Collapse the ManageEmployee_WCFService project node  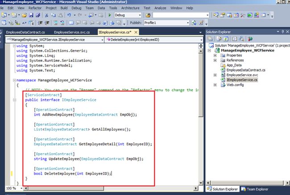pos(209,51)
